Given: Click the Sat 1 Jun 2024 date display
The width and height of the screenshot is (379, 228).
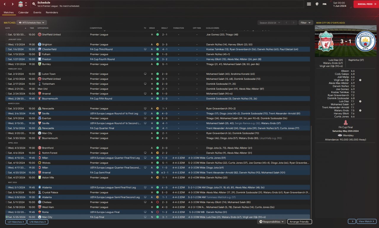Looking at the screenshot, I should tap(339, 4).
